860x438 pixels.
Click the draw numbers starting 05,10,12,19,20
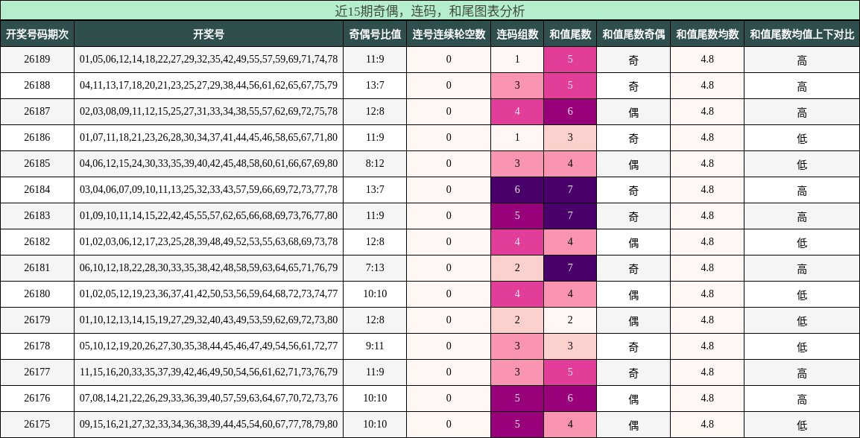pyautogui.click(x=209, y=346)
